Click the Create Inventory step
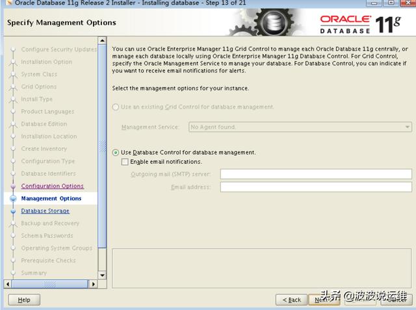The width and height of the screenshot is (416, 310). point(44,149)
